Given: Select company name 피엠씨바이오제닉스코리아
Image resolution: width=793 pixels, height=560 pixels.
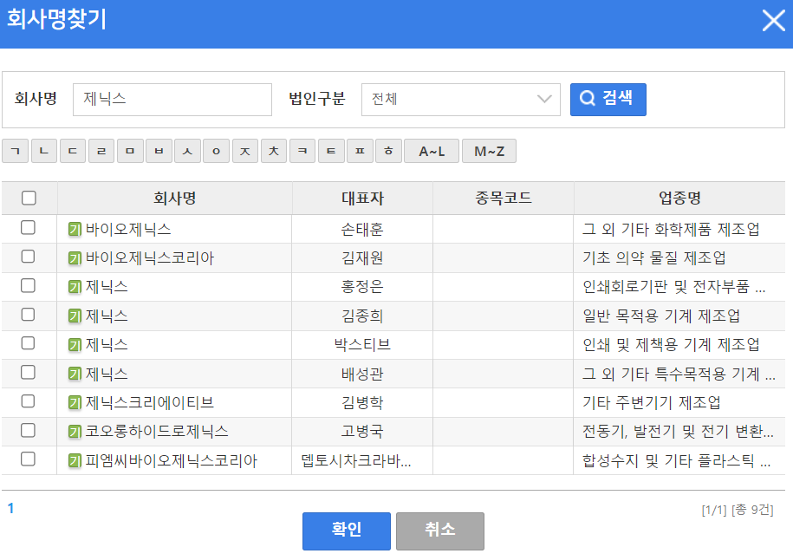Looking at the screenshot, I should point(172,461).
